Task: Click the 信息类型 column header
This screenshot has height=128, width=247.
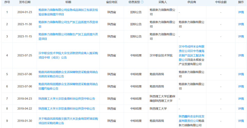Action: [134, 2]
